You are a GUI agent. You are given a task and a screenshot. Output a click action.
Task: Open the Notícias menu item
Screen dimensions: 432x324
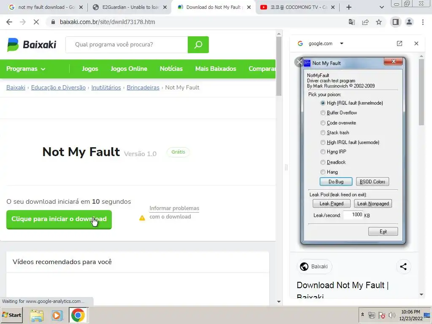tap(171, 69)
